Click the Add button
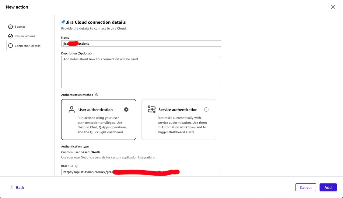The image size is (343, 198). point(328,187)
